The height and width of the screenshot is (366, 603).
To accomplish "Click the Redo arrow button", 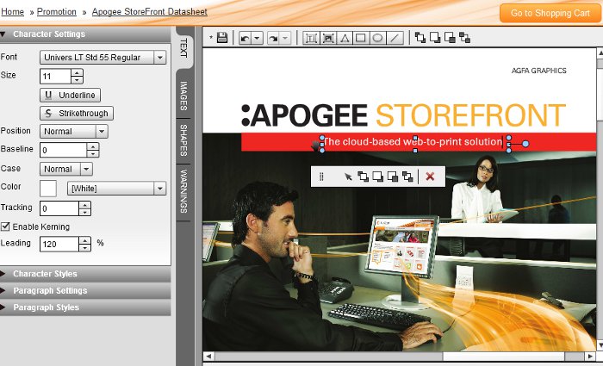I will coord(273,38).
